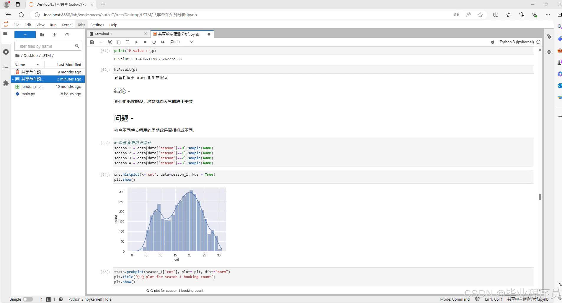
Task: Open the Table of Contents panel
Action: point(6,67)
